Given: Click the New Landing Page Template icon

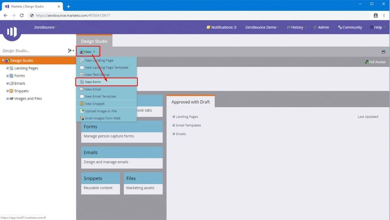Looking at the screenshot, I should pyautogui.click(x=82, y=68).
